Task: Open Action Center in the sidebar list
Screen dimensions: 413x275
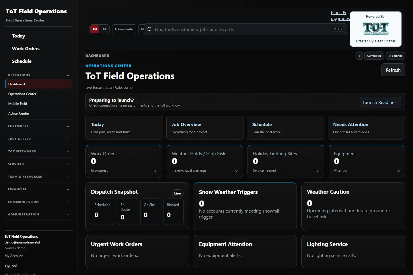Action: coord(38,113)
